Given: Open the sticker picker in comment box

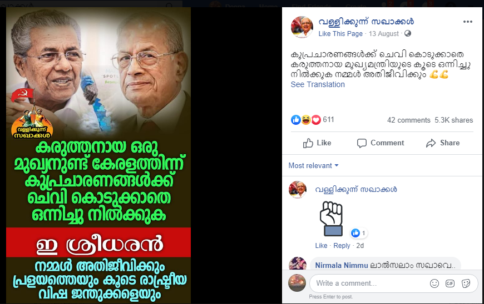Looking at the screenshot, I should [x=466, y=283].
